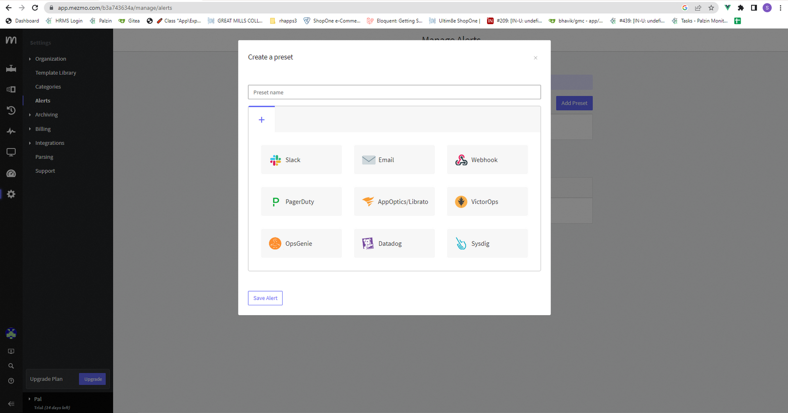Open the browser extensions puzzle icon
Screen dimensions: 788x413
tap(741, 8)
